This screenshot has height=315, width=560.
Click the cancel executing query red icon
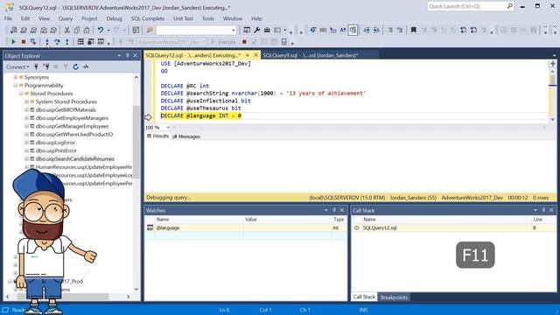pos(244,42)
